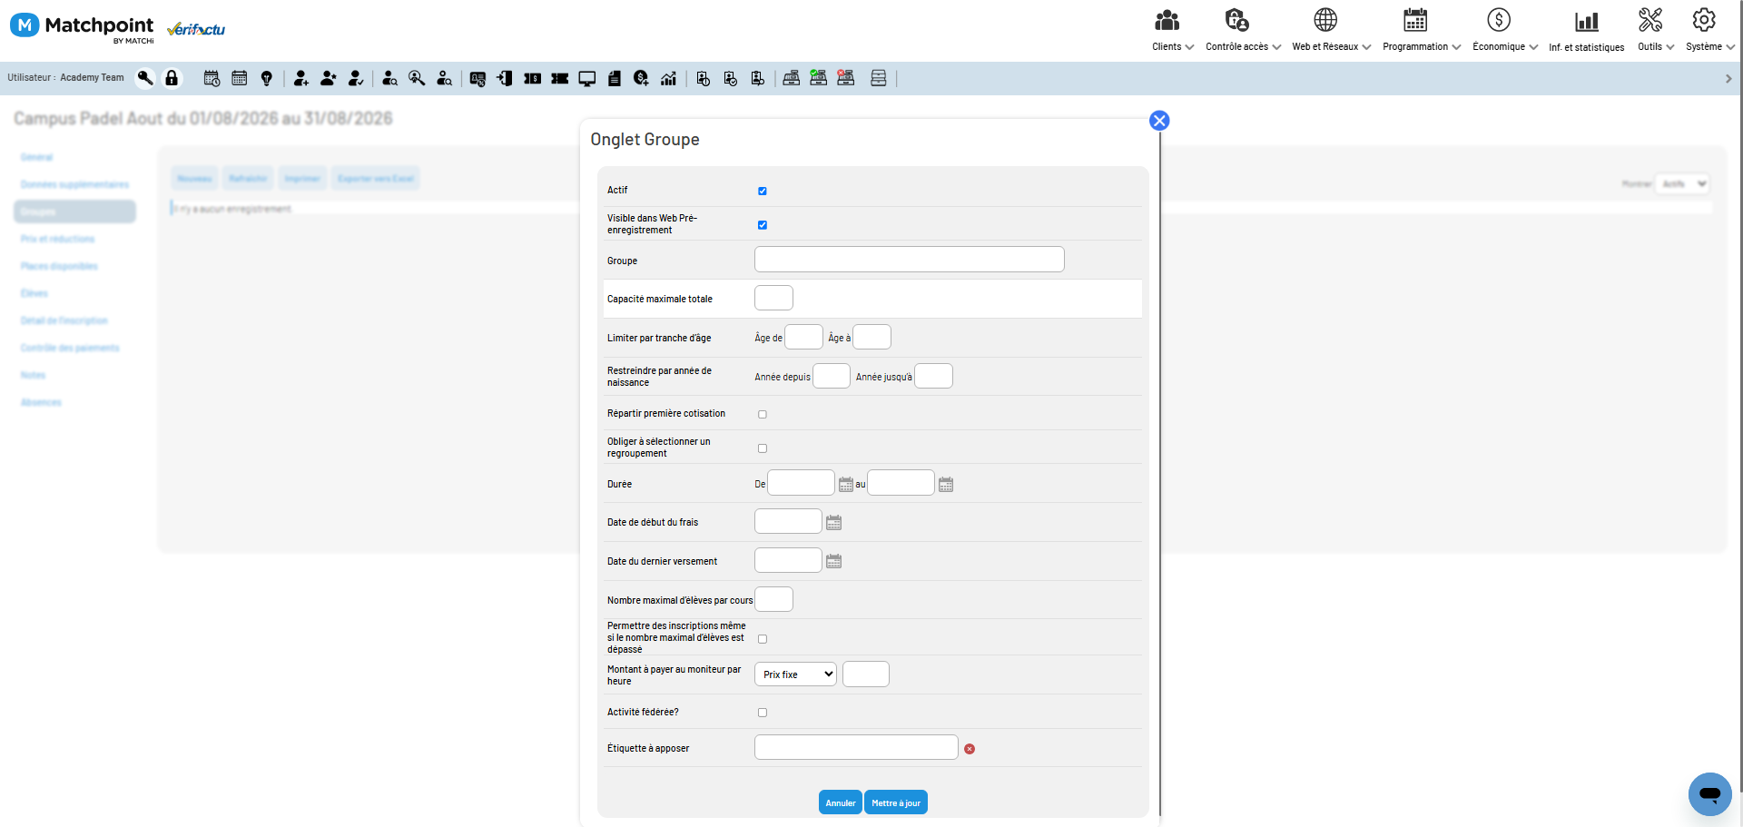Click the Capacité maximale totale field
The image size is (1743, 827).
774,298
